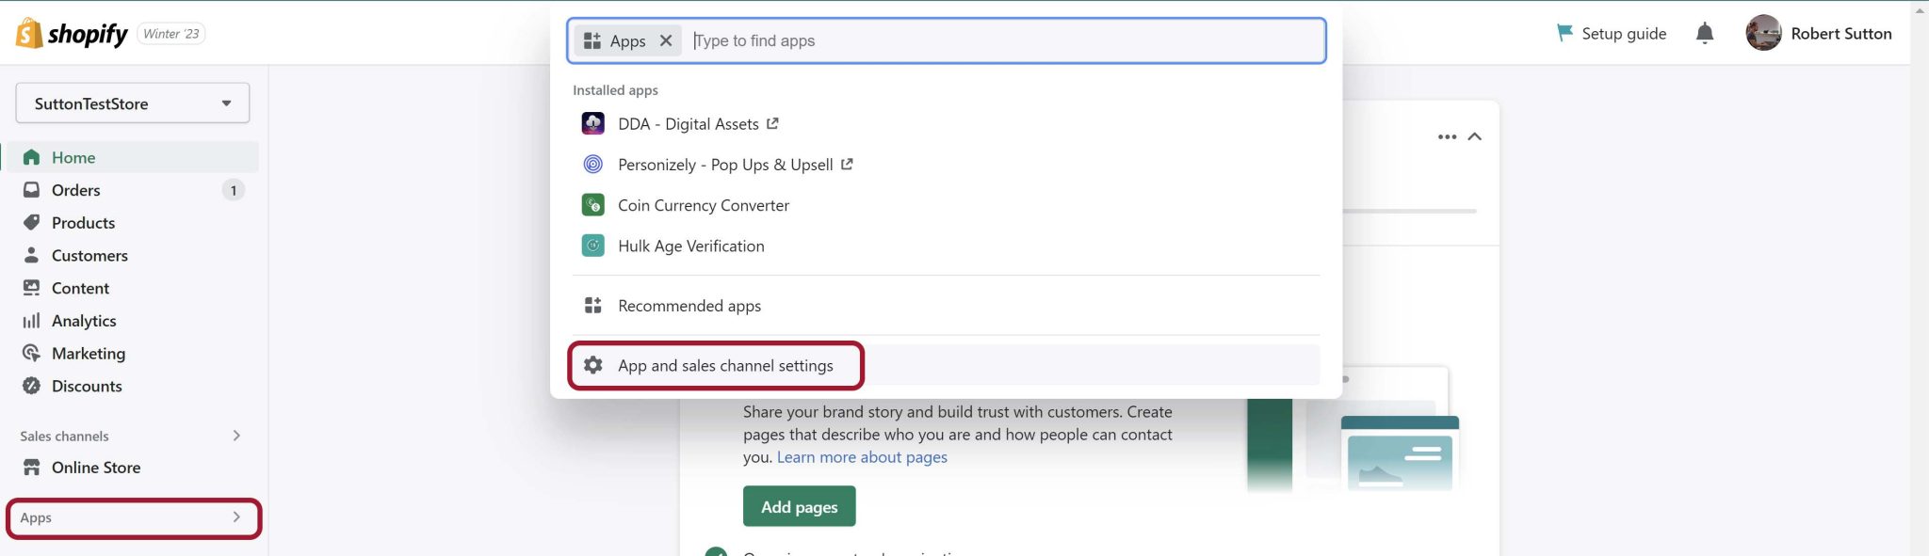
Task: Click the Add pages button
Action: pyautogui.click(x=799, y=506)
